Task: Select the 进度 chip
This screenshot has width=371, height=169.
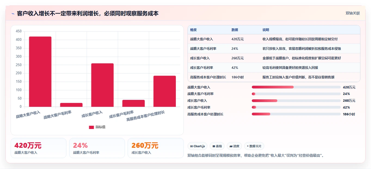Action: [x=234, y=146]
